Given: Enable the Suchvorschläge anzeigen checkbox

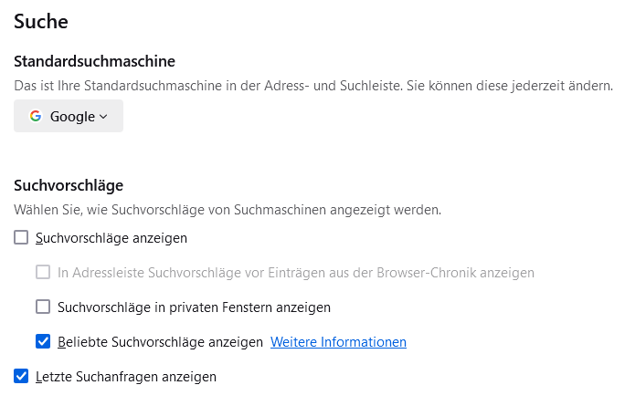Looking at the screenshot, I should tap(21, 238).
